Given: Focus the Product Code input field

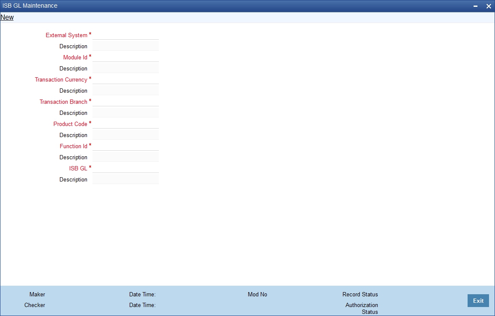Looking at the screenshot, I should pos(125,124).
